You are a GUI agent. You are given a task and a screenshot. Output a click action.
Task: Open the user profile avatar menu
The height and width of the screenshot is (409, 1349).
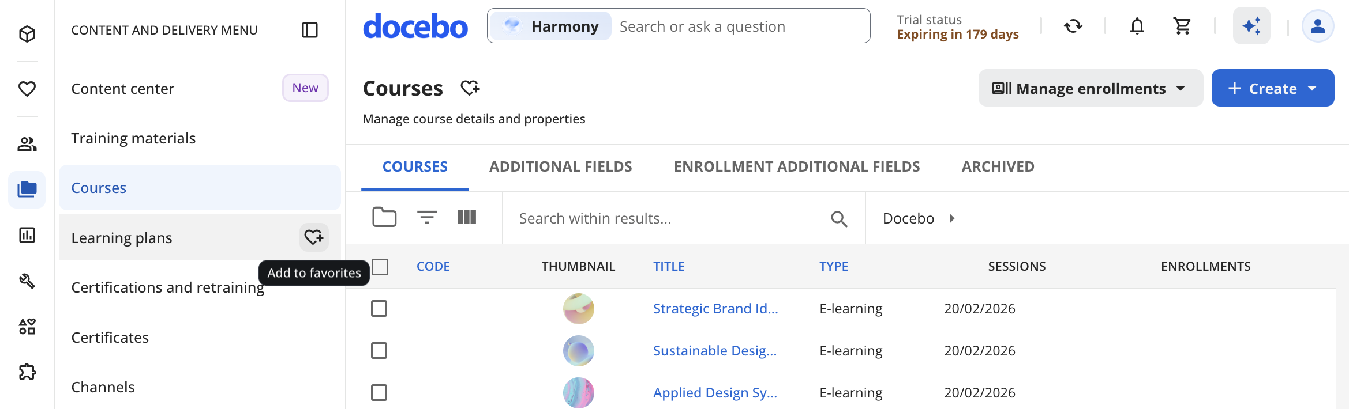pos(1317,26)
